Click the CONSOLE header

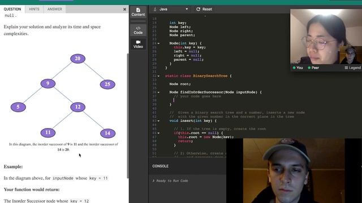tap(160, 166)
